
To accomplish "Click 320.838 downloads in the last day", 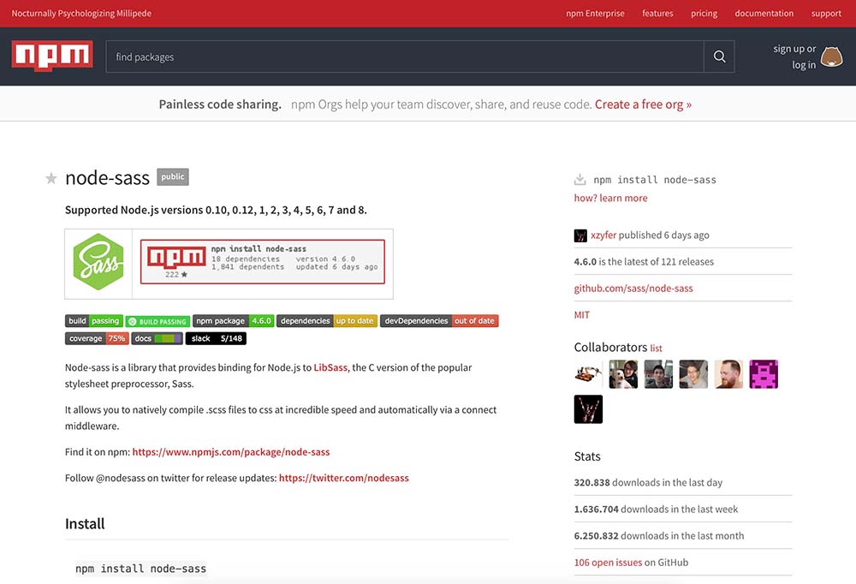I will coord(648,483).
